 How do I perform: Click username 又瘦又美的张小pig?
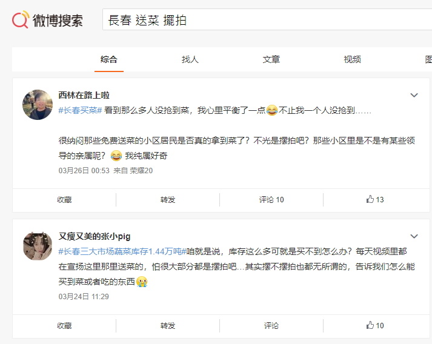coord(95,236)
